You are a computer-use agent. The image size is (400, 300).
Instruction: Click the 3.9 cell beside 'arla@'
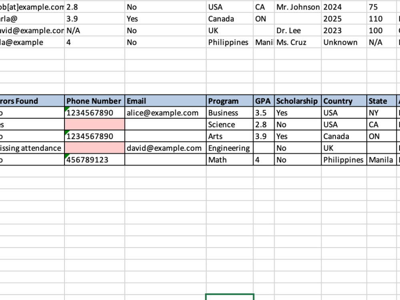tap(95, 19)
